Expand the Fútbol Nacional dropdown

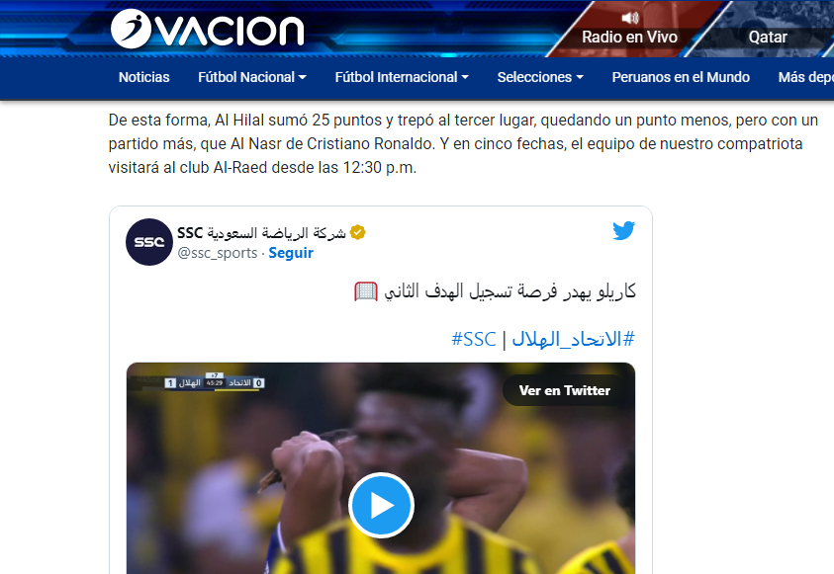click(252, 77)
